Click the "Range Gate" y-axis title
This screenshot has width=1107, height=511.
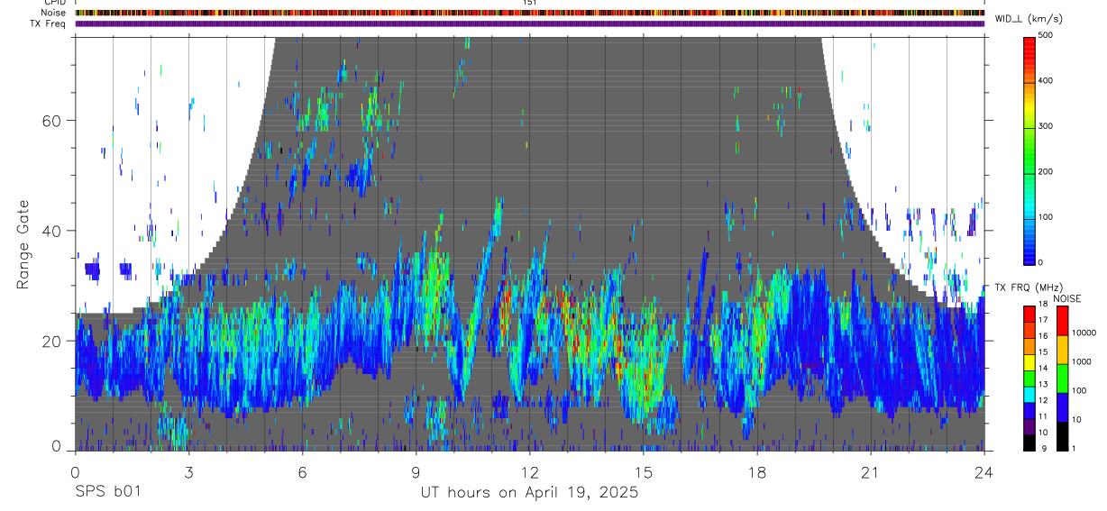24,244
